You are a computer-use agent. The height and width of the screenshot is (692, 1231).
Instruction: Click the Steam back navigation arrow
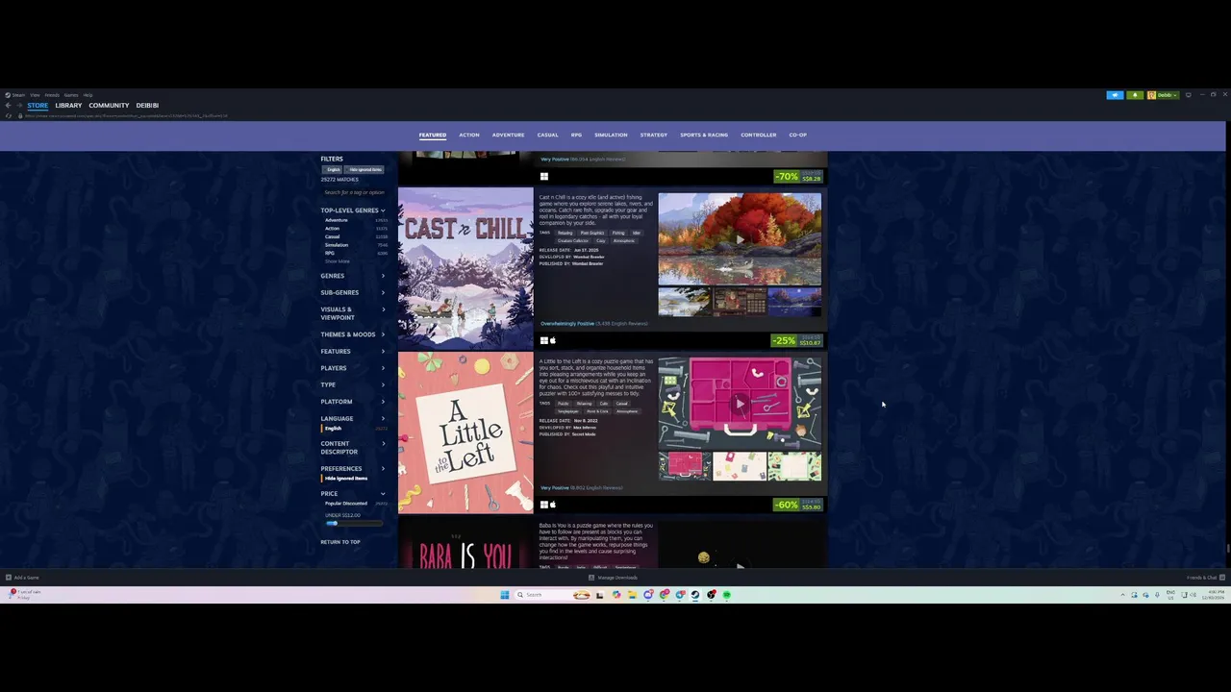click(x=8, y=105)
